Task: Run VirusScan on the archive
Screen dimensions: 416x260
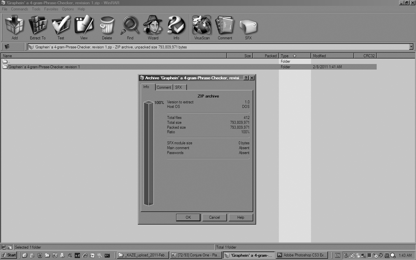Action: [x=202, y=28]
